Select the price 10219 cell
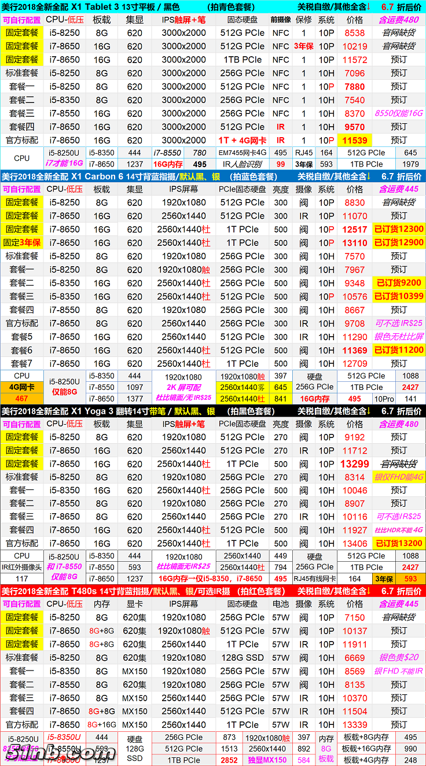 (x=355, y=46)
